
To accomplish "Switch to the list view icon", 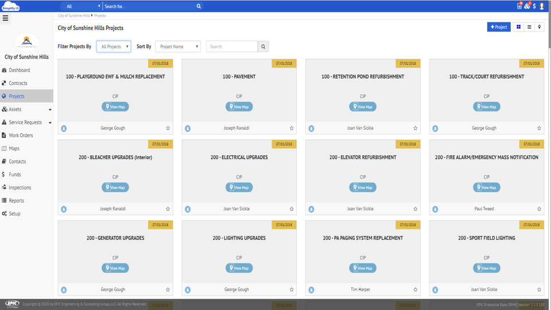I will (x=529, y=27).
